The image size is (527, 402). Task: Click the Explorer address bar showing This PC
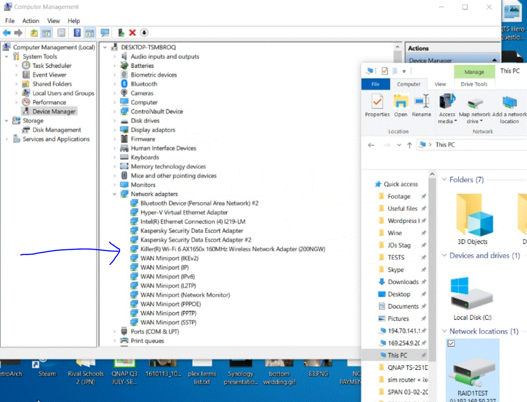coord(472,145)
